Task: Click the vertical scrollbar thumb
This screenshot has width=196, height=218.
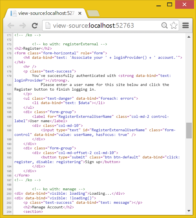Action: (189, 130)
